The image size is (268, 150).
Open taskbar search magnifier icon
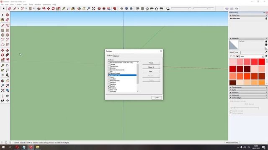click(x=10, y=147)
